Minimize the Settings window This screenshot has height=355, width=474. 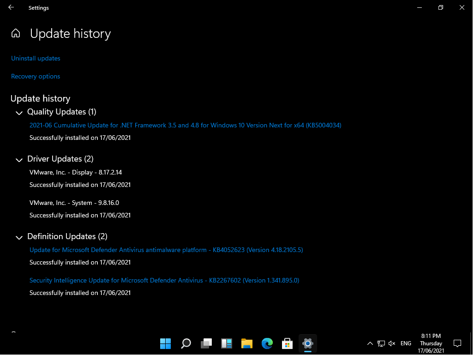pos(420,7)
